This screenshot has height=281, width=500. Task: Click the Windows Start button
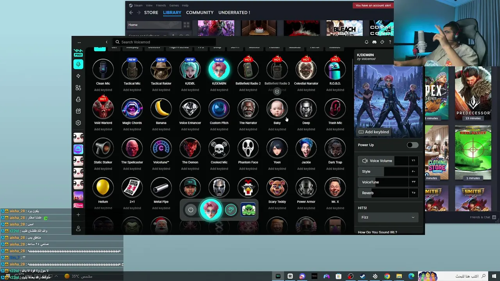494,276
